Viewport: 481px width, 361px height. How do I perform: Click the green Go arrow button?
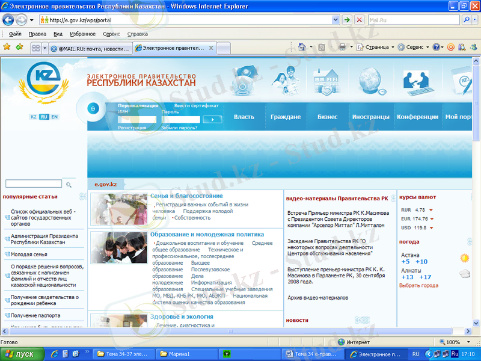347,20
